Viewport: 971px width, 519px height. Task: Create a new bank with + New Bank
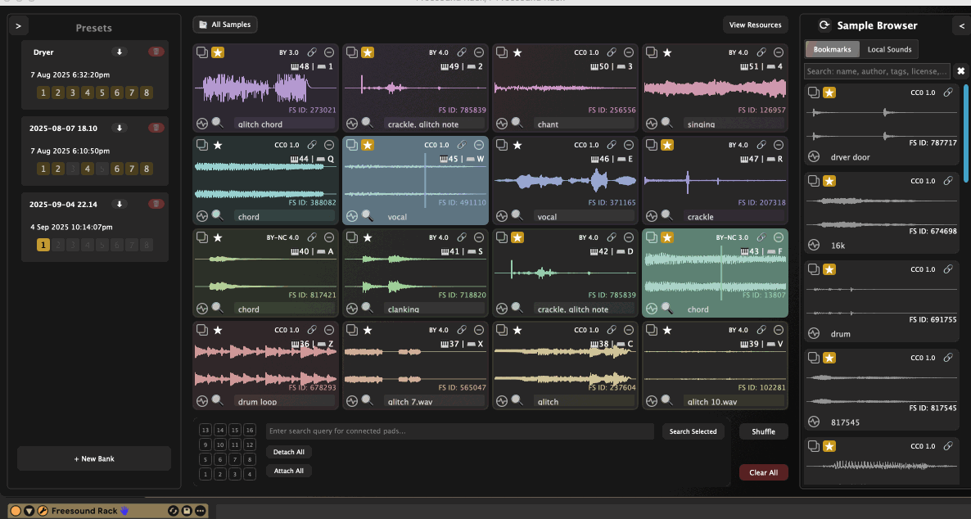pyautogui.click(x=94, y=458)
